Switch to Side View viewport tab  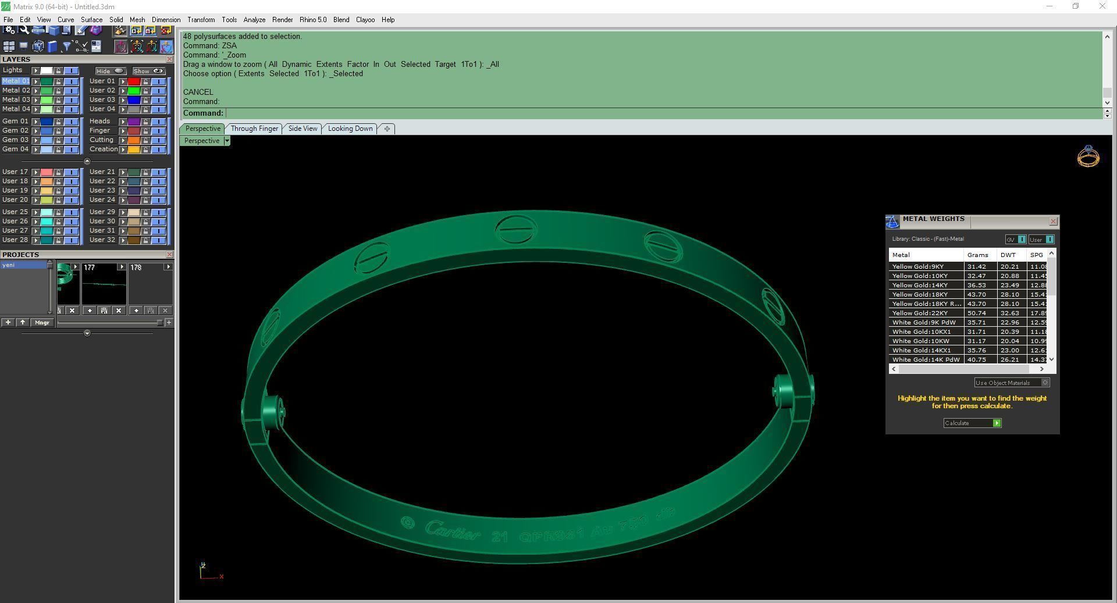303,129
